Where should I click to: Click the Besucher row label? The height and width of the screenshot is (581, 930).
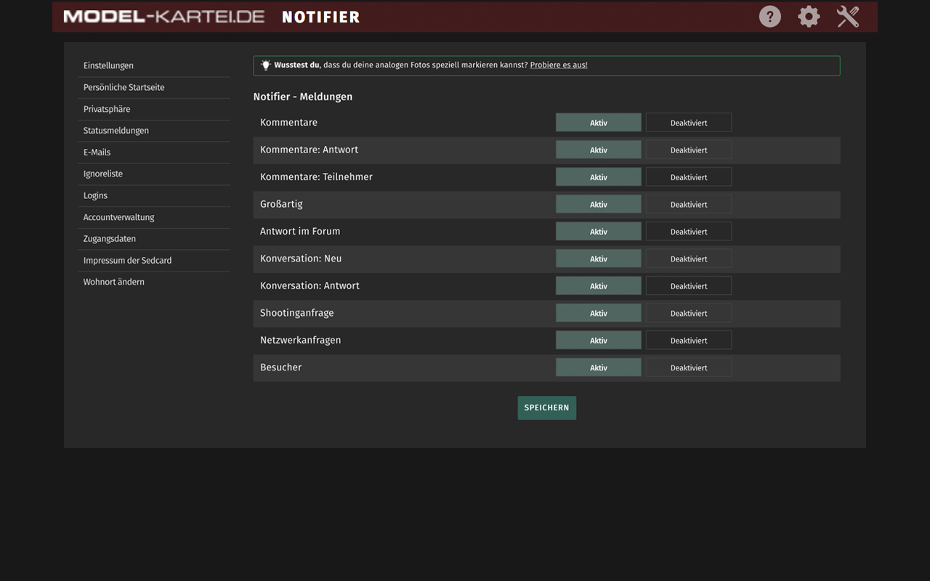tap(280, 367)
